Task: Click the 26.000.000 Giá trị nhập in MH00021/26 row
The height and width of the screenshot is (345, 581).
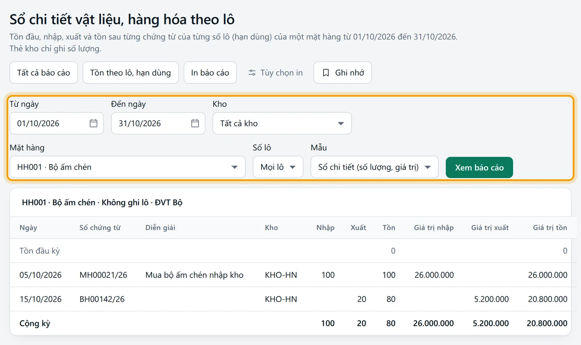Action: [434, 275]
